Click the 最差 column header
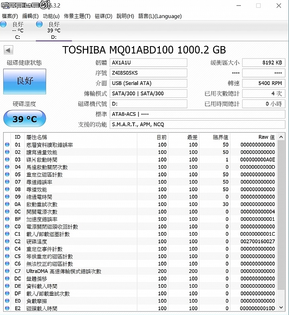Image resolution: width=289 pixels, height=315 pixels. tap(183, 137)
